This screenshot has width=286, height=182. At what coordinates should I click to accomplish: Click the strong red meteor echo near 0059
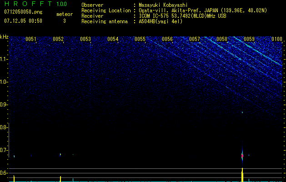click(242, 156)
